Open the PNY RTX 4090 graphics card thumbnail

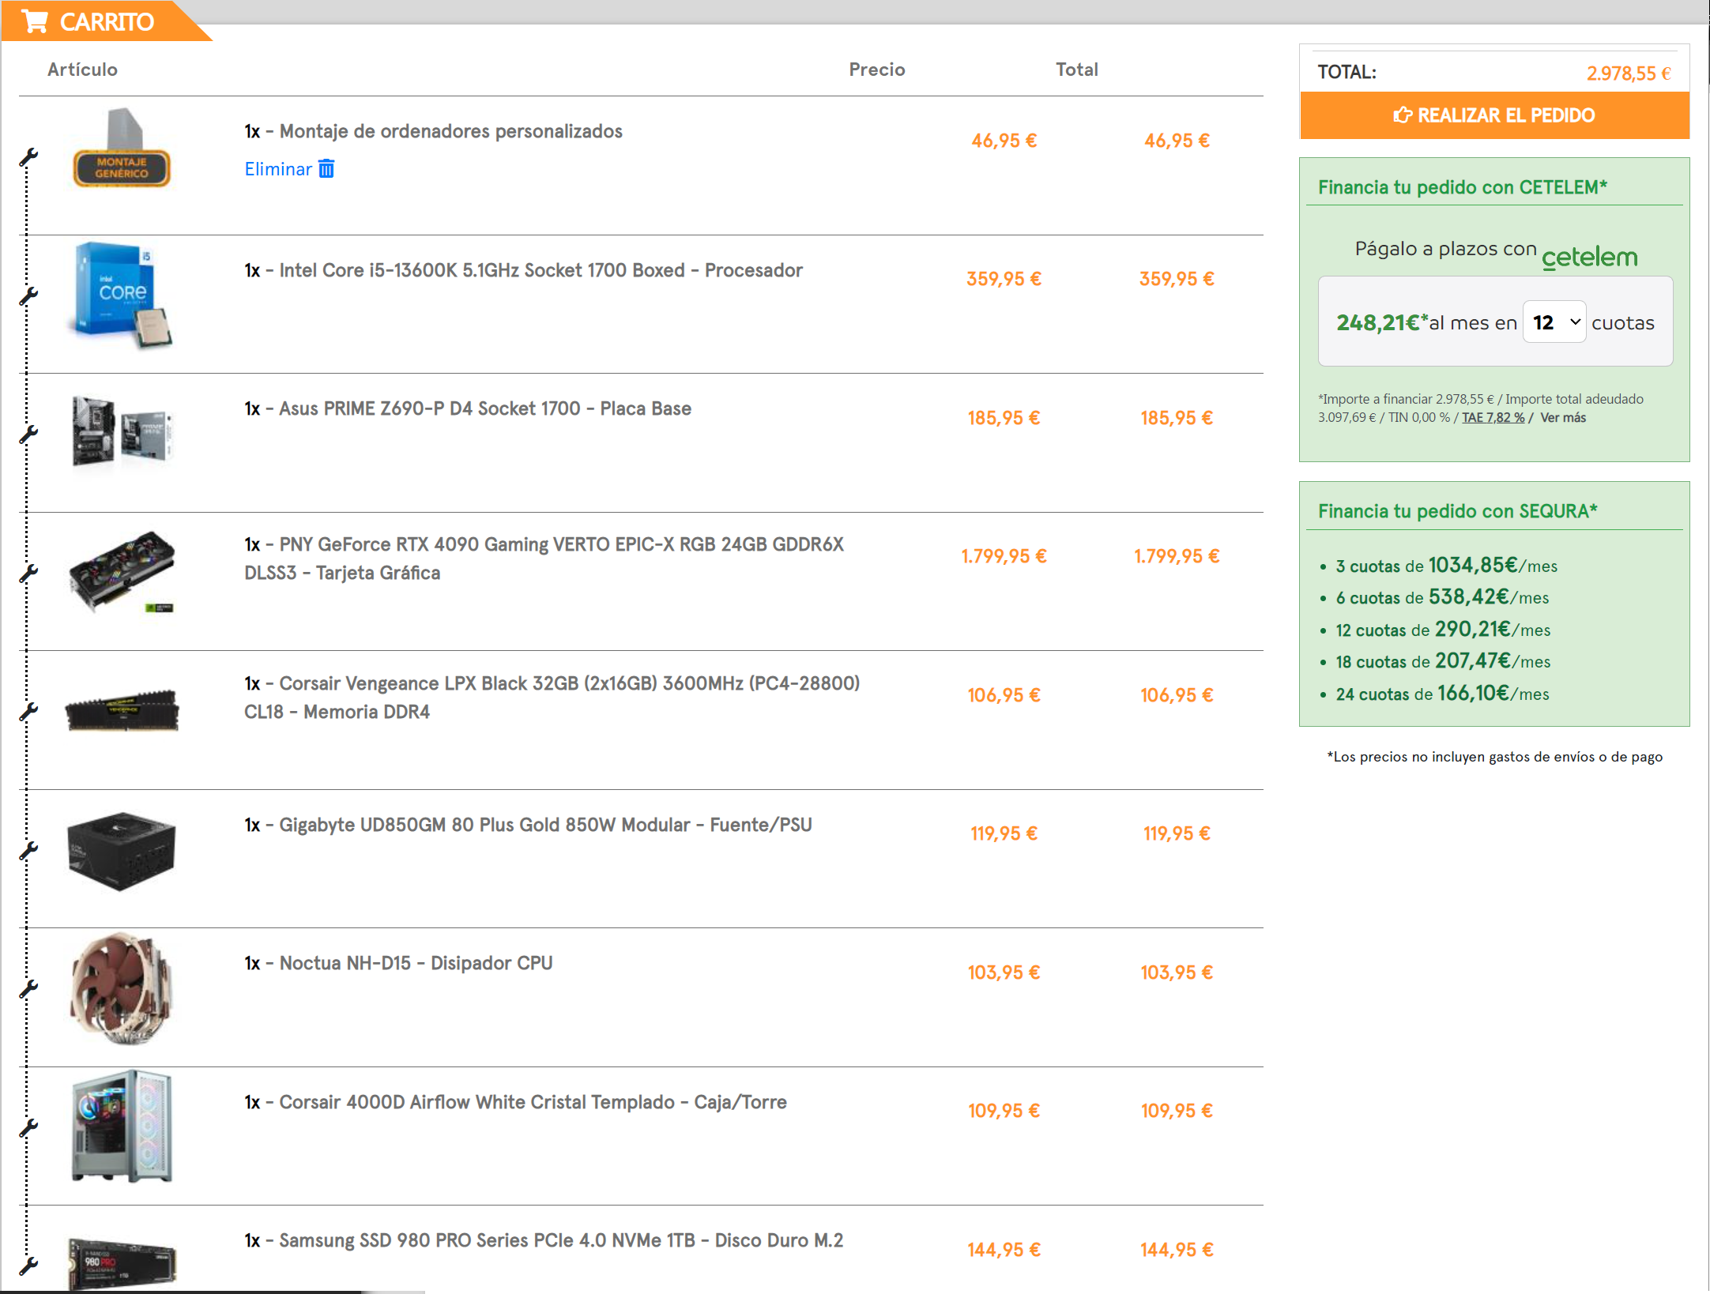point(122,572)
